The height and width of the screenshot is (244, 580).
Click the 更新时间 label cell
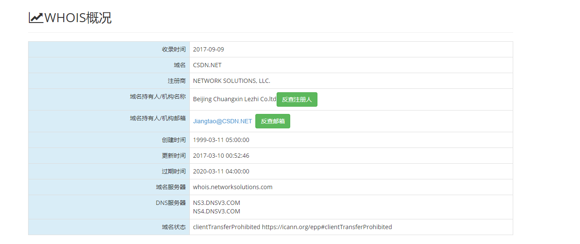pyautogui.click(x=109, y=156)
